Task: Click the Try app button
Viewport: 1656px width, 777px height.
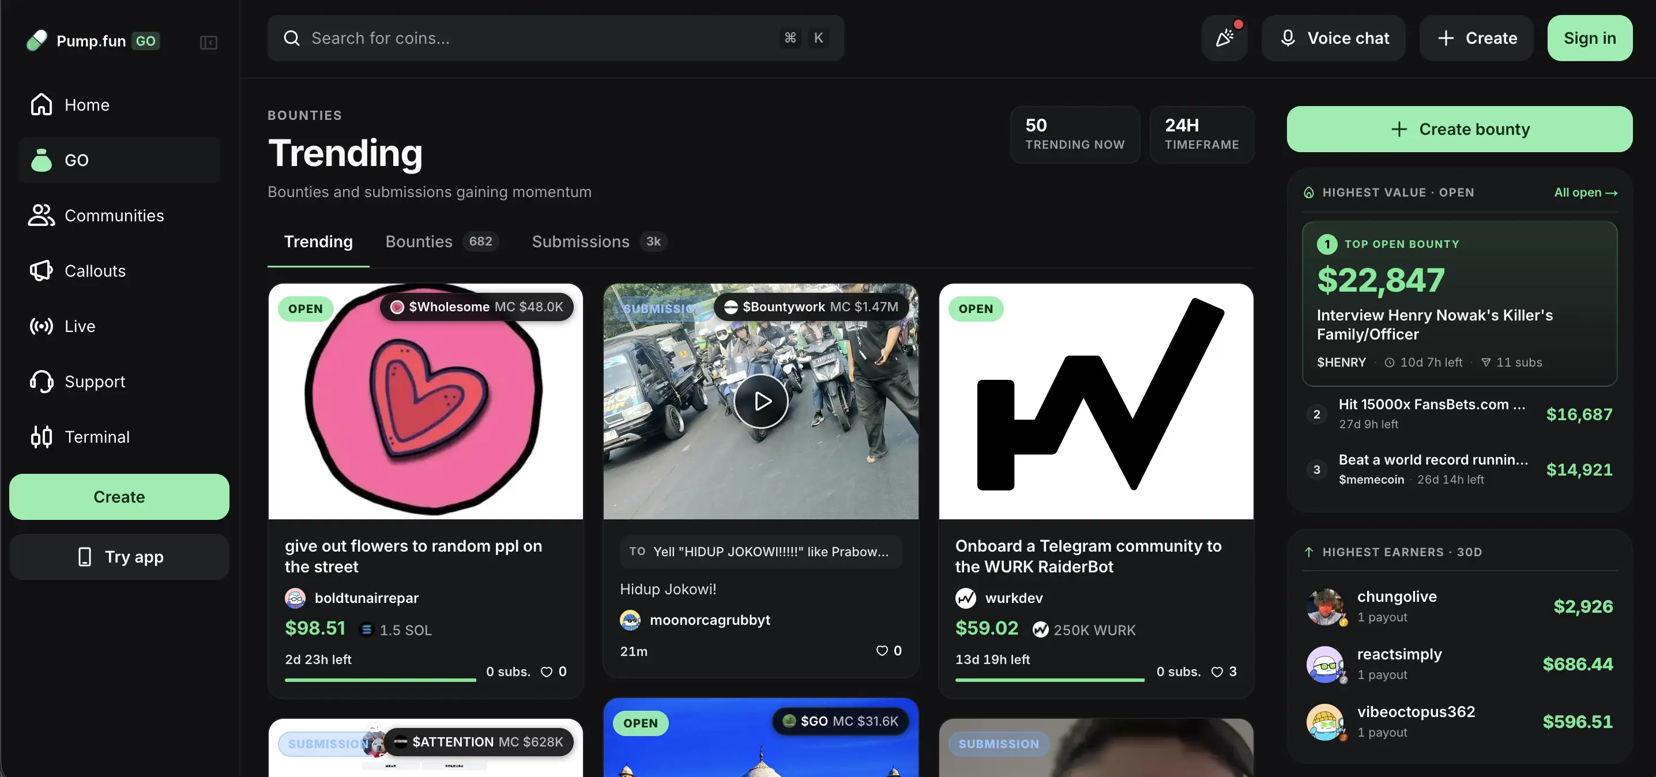Action: point(119,557)
